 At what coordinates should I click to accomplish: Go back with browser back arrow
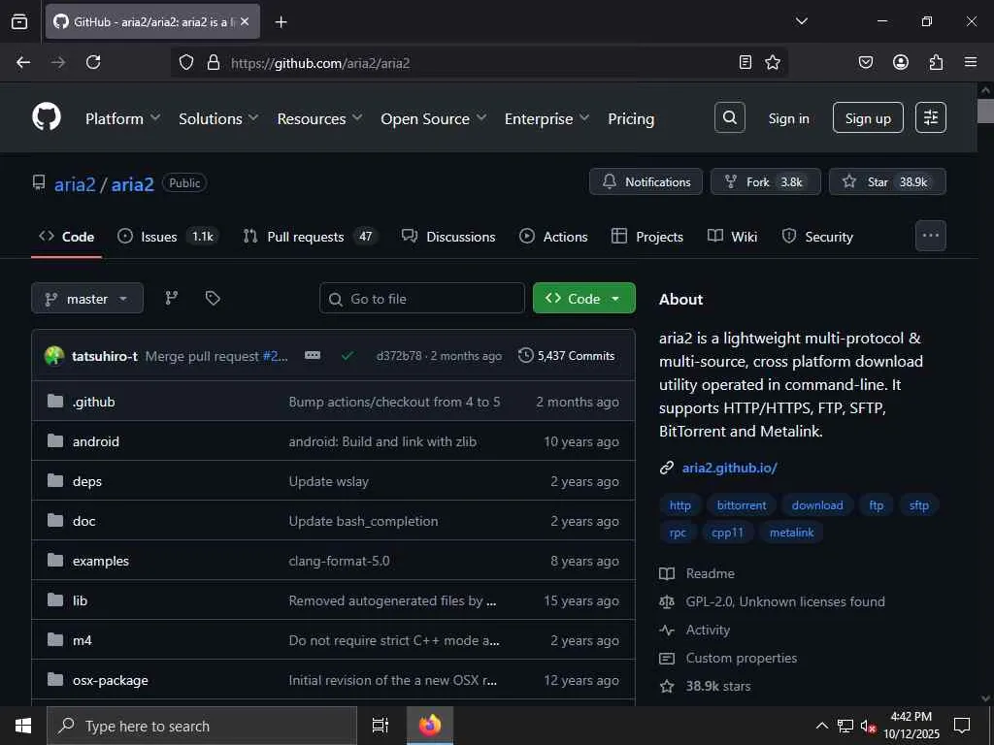[23, 62]
